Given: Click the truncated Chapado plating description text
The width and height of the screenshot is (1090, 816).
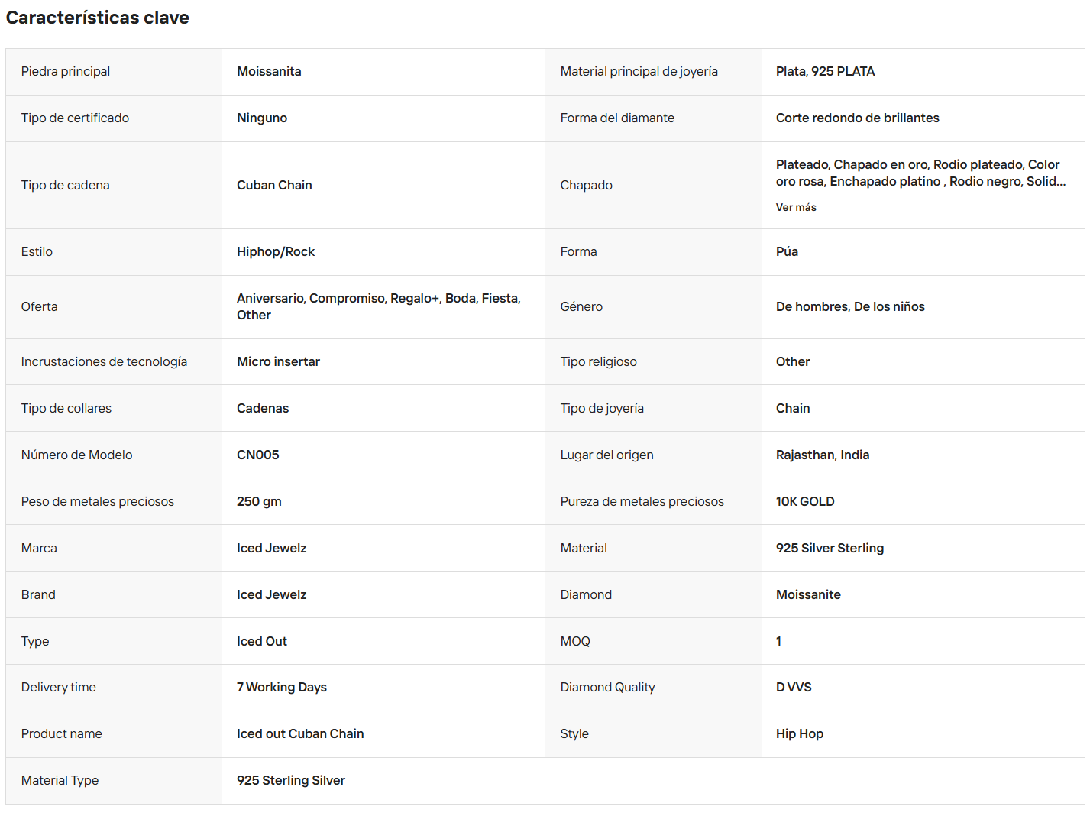Looking at the screenshot, I should 920,173.
